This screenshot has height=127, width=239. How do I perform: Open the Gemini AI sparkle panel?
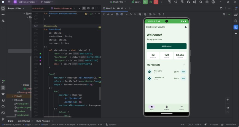tap(236, 33)
